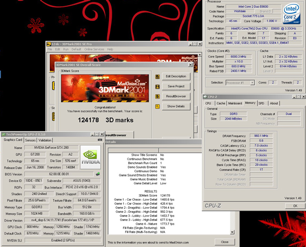Click the BIOS Version field 62.00.0E.00.01
This screenshot has height=247, width=306.
pos(59,174)
